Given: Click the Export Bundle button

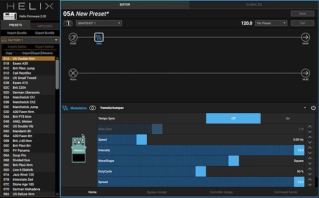Looking at the screenshot, I should click(45, 32).
